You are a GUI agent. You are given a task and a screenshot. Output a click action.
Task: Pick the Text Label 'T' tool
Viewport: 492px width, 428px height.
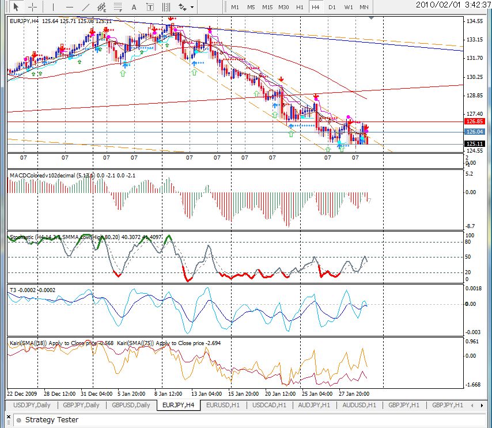pos(150,7)
